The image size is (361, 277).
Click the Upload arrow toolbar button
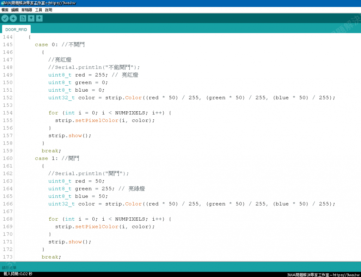point(13,18)
